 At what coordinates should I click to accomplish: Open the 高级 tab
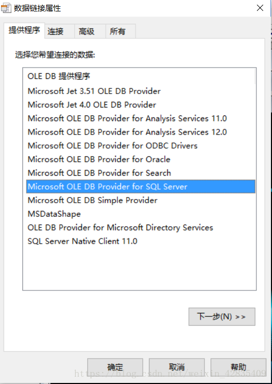(x=90, y=31)
